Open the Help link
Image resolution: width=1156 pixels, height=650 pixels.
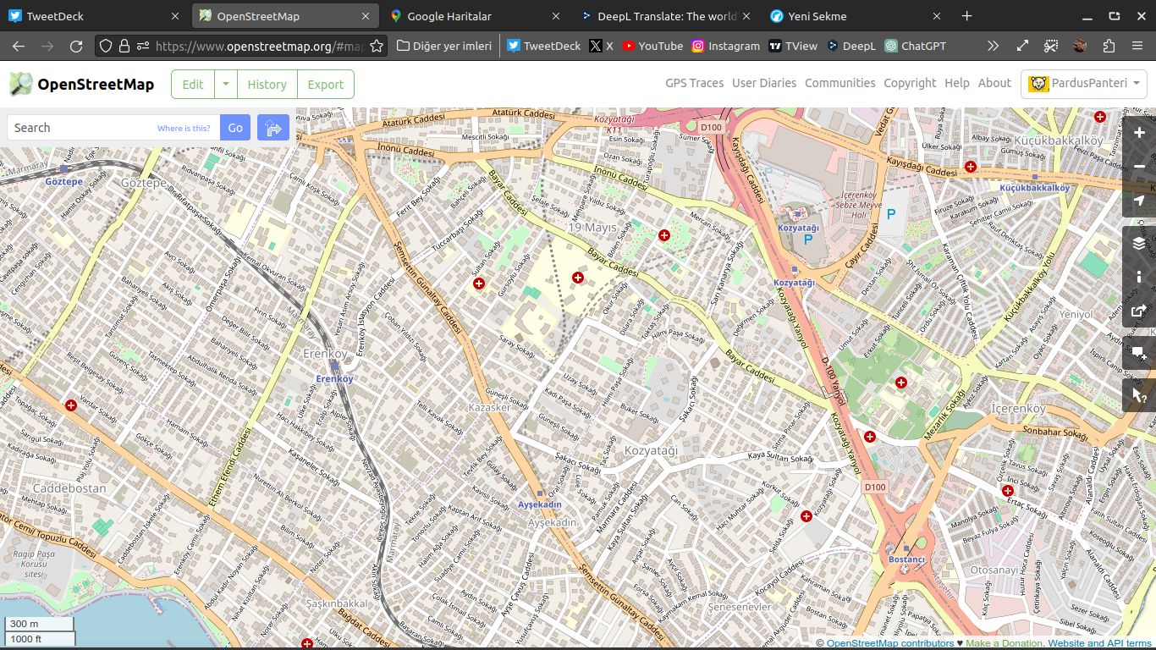[x=957, y=83]
